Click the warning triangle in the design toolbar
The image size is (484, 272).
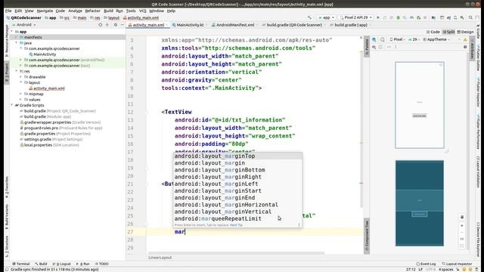(x=465, y=39)
